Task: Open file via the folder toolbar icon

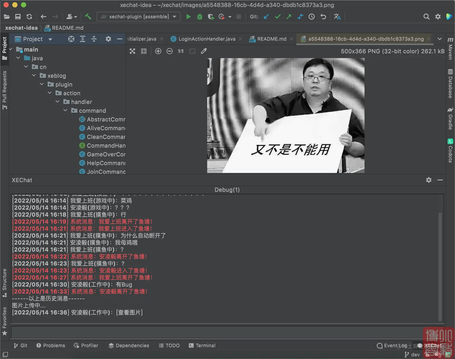Action: pos(7,17)
